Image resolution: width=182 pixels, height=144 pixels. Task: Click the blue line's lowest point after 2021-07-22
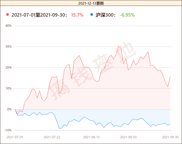pos(59,128)
